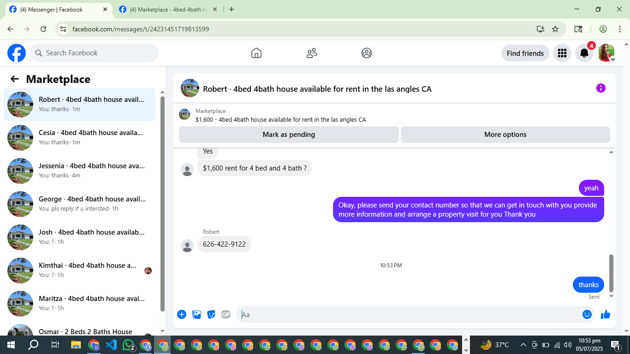Open Windows taskbar search
630x354 pixels.
coord(33,345)
